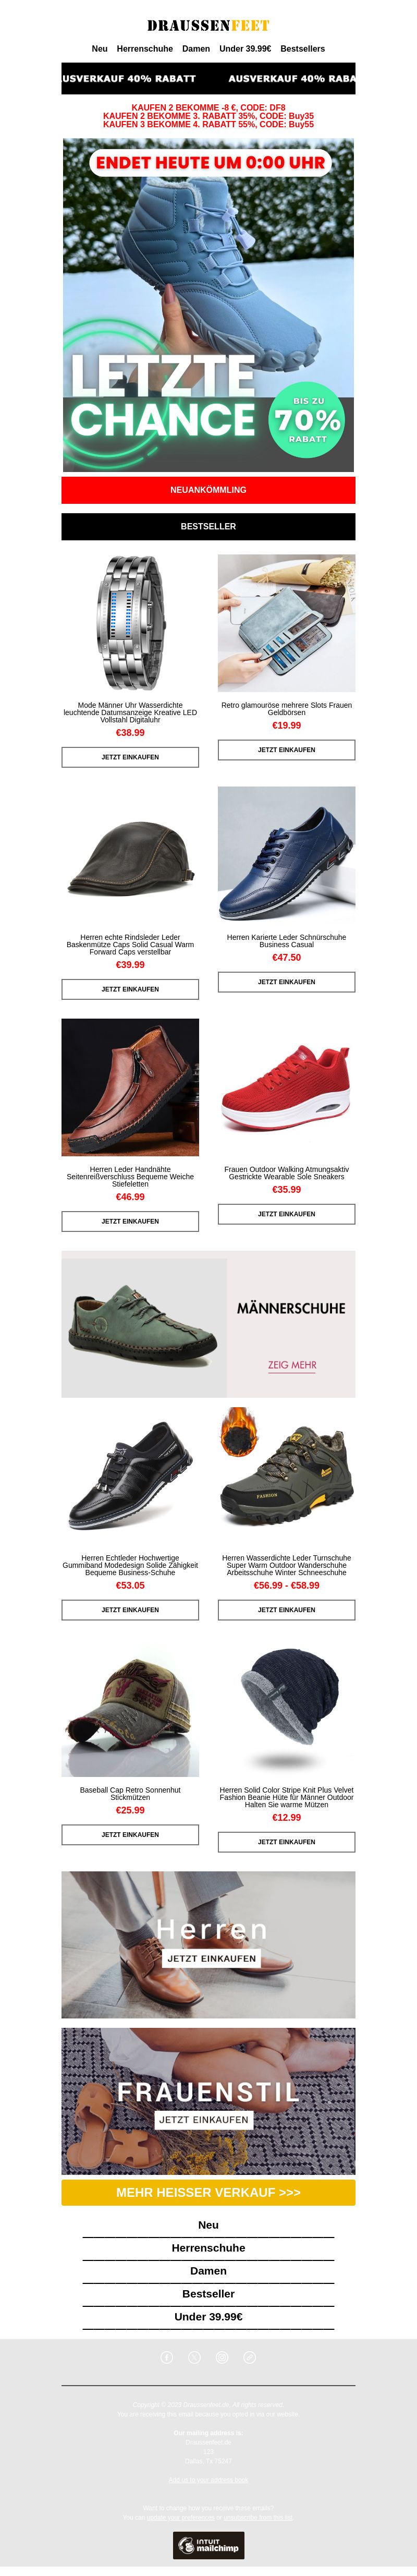This screenshot has height=2576, width=417.
Task: Click the red NEUANKÖMMLING button
Action: click(x=208, y=490)
